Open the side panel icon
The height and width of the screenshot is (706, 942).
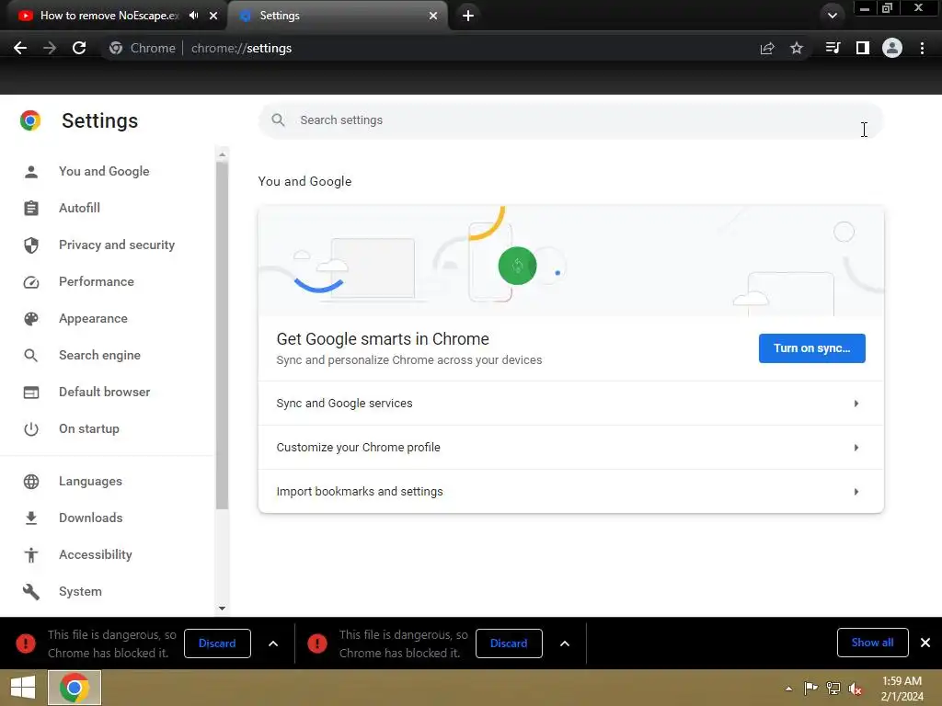[x=863, y=48]
